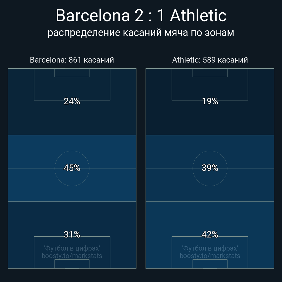Click 'Футбол в цифрах' watermark on Barcelona pitch
The width and height of the screenshot is (282, 282).
(72, 248)
